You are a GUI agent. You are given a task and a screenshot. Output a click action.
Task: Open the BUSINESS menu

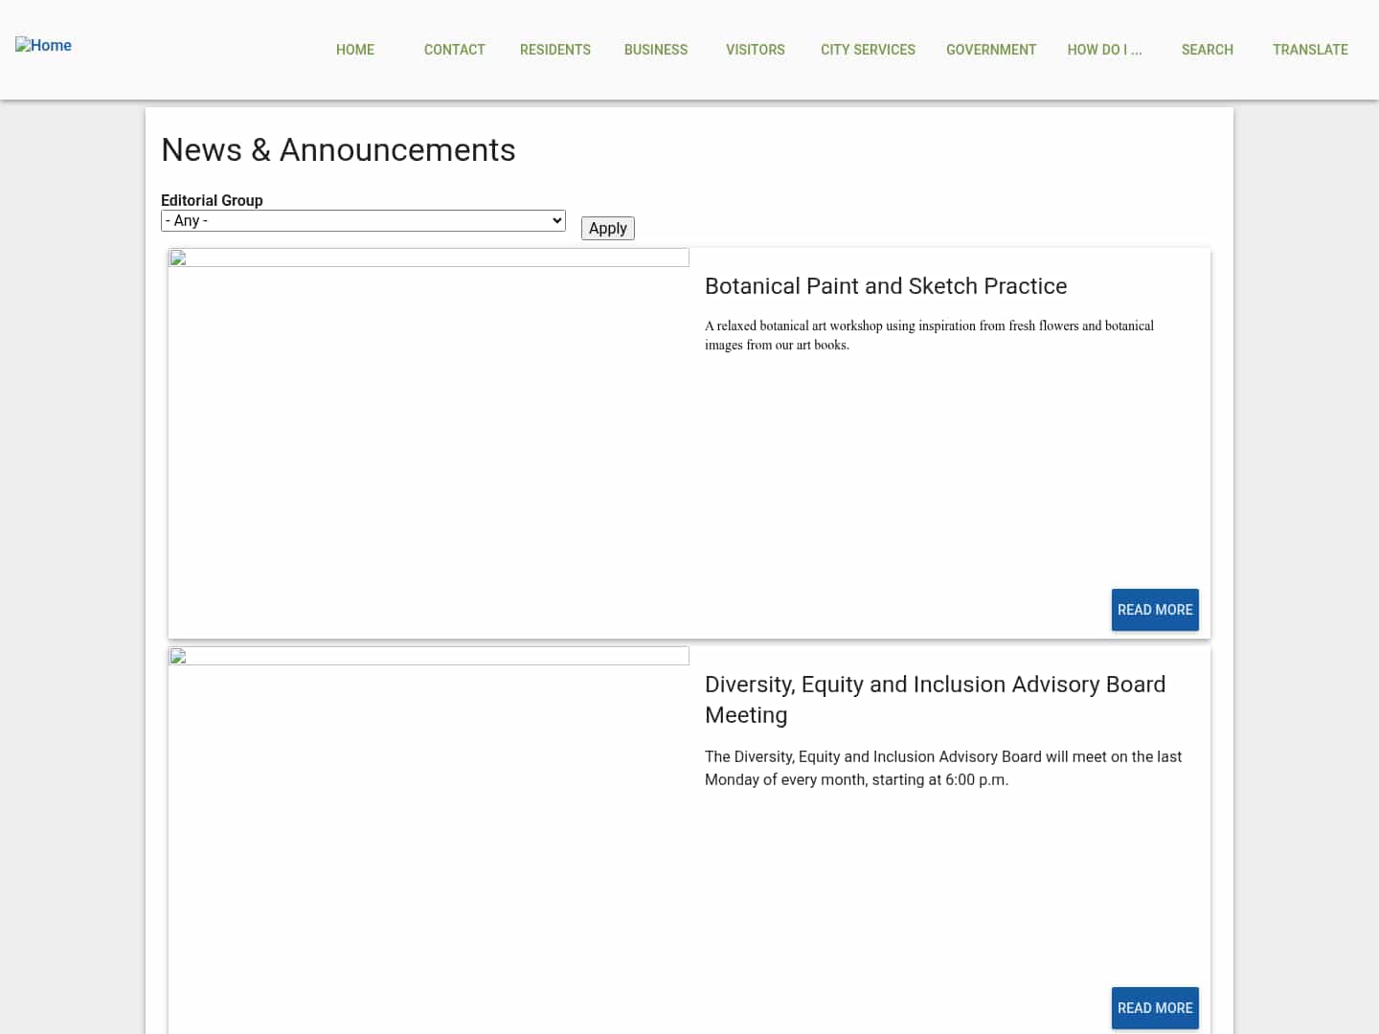coord(656,50)
